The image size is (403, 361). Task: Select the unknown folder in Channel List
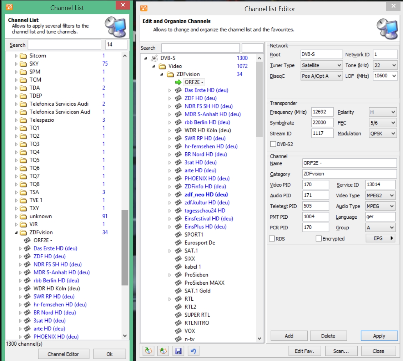click(40, 216)
